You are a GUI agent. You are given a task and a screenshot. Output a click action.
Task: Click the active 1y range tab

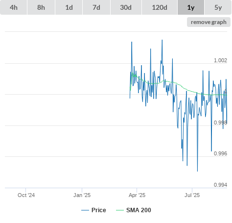coord(191,7)
